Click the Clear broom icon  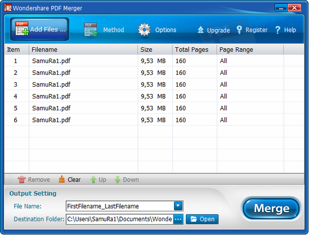point(62,179)
